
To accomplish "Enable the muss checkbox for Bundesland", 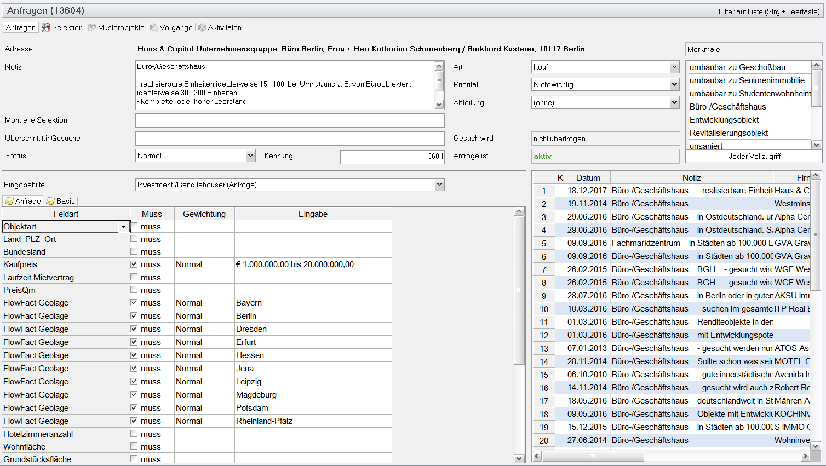I will [134, 251].
